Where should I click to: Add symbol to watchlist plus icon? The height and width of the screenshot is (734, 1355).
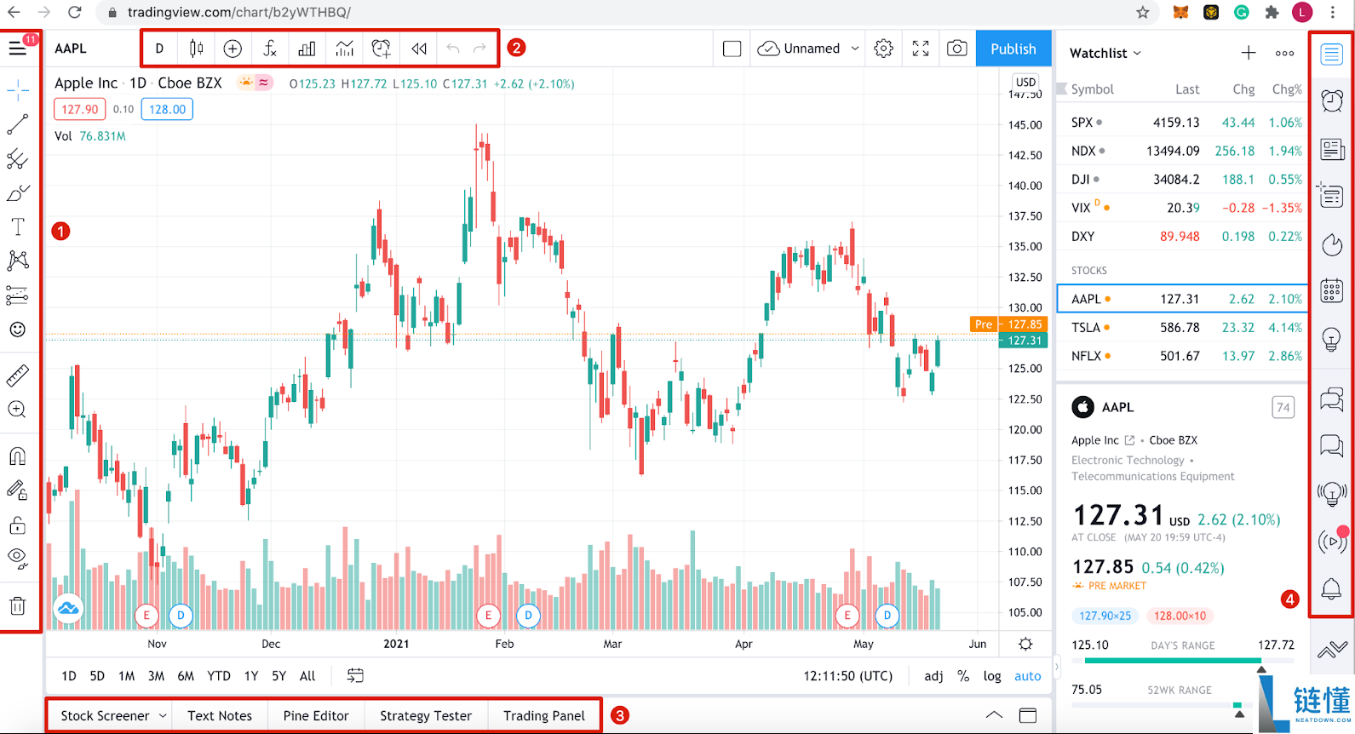pyautogui.click(x=1249, y=53)
